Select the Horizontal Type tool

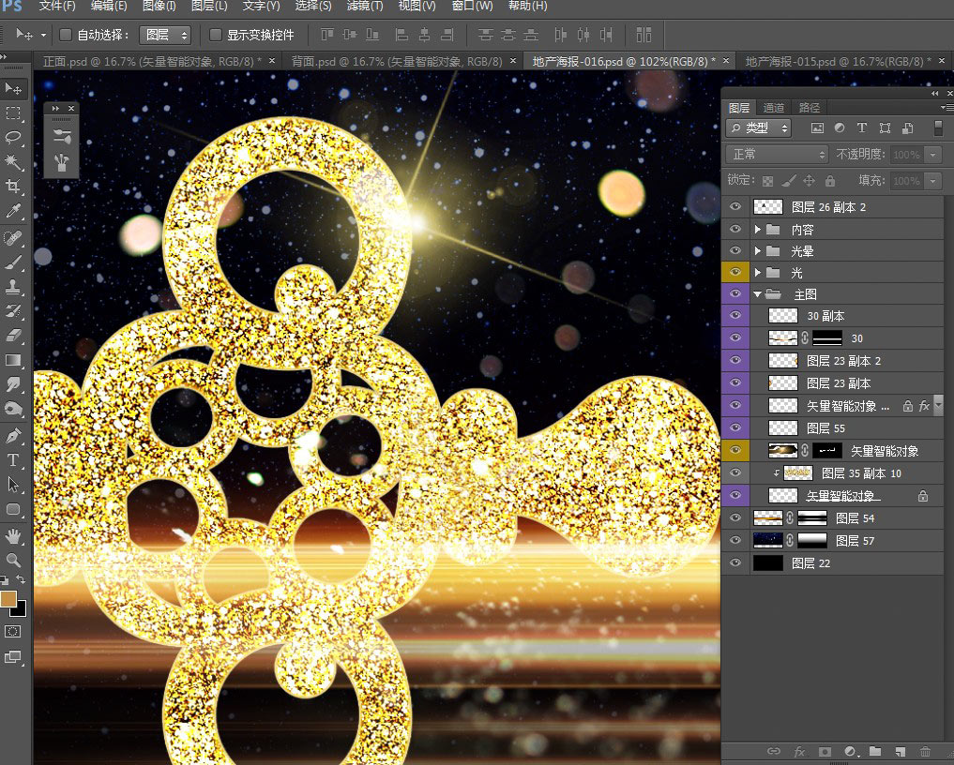point(13,460)
